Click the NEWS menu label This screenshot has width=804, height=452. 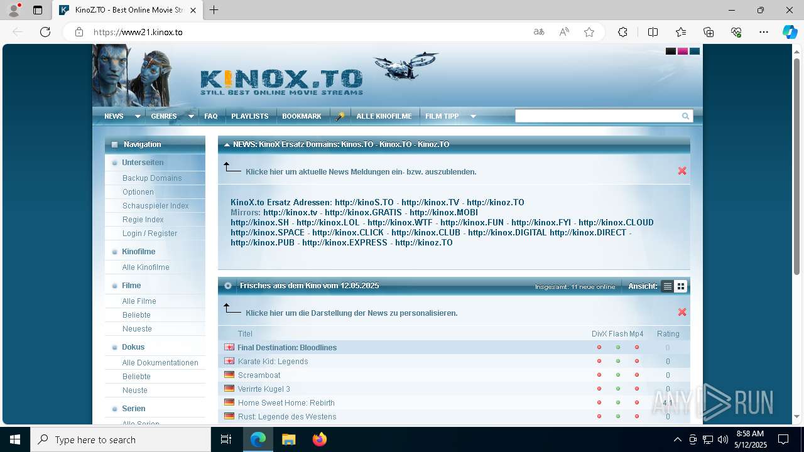[x=114, y=116]
